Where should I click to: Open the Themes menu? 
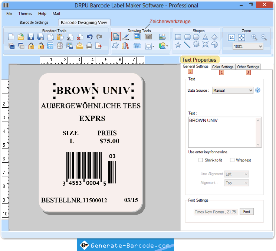point(25,14)
